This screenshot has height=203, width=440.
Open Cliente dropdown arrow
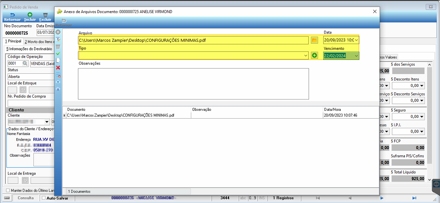(x=47, y=122)
